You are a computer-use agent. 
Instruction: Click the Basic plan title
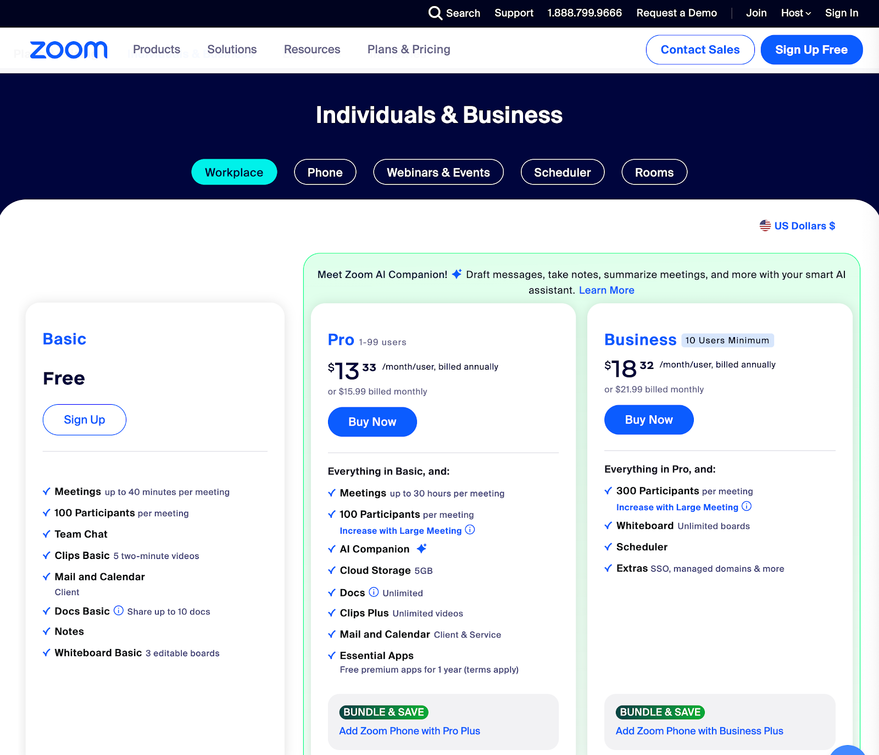[x=65, y=339]
